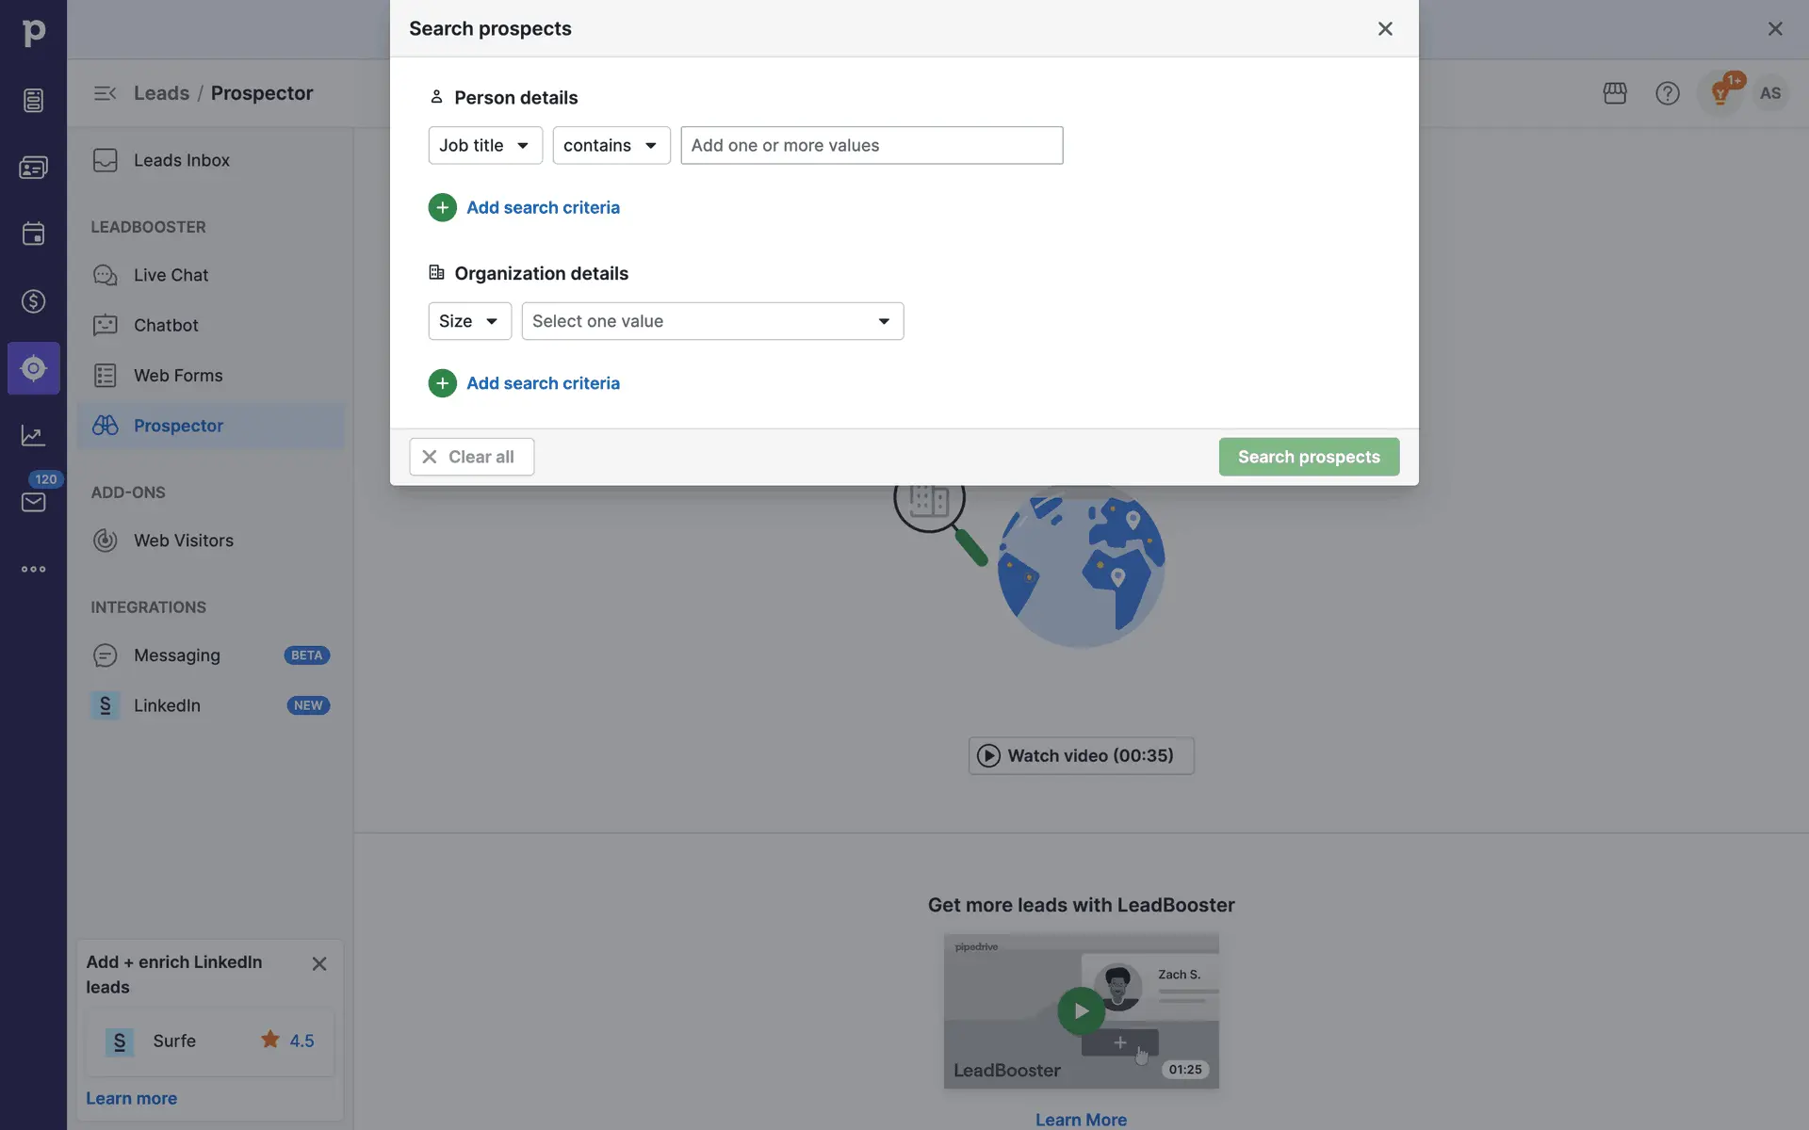The image size is (1809, 1130).
Task: Click the job title values input field
Action: [x=871, y=145]
